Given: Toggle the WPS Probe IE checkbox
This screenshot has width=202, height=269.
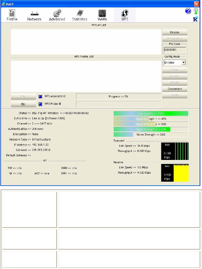Looking at the screenshot, I should (x=40, y=104).
